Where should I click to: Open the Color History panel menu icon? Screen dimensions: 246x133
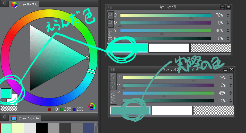[5, 117]
